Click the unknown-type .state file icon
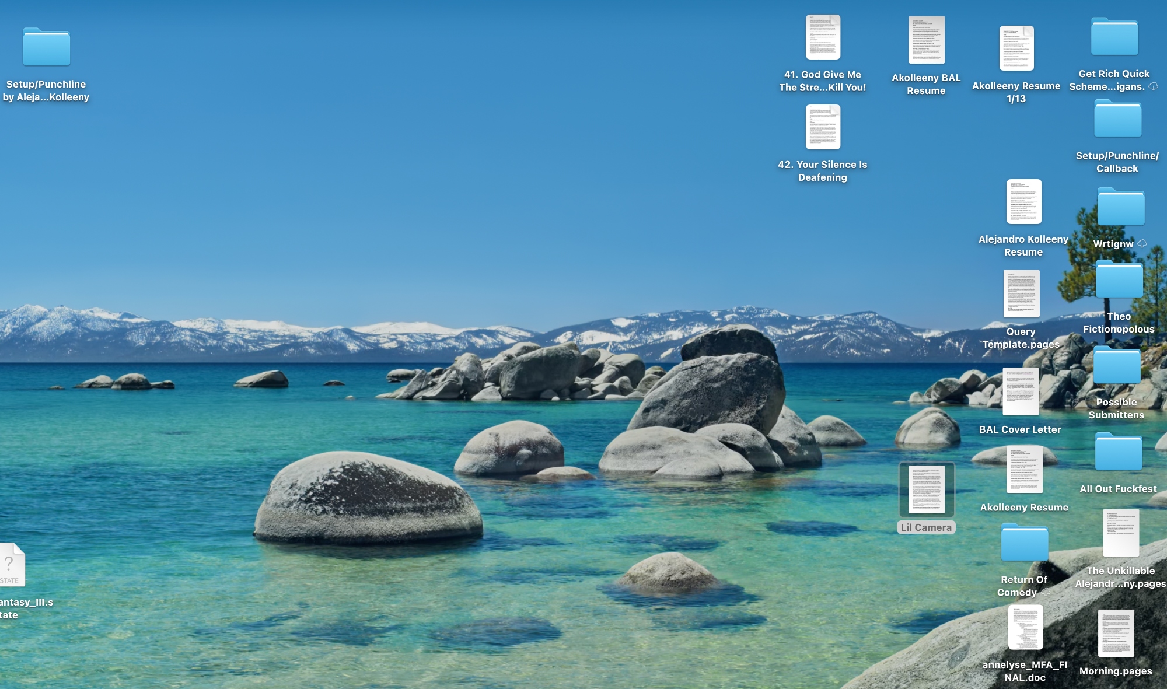 click(12, 565)
